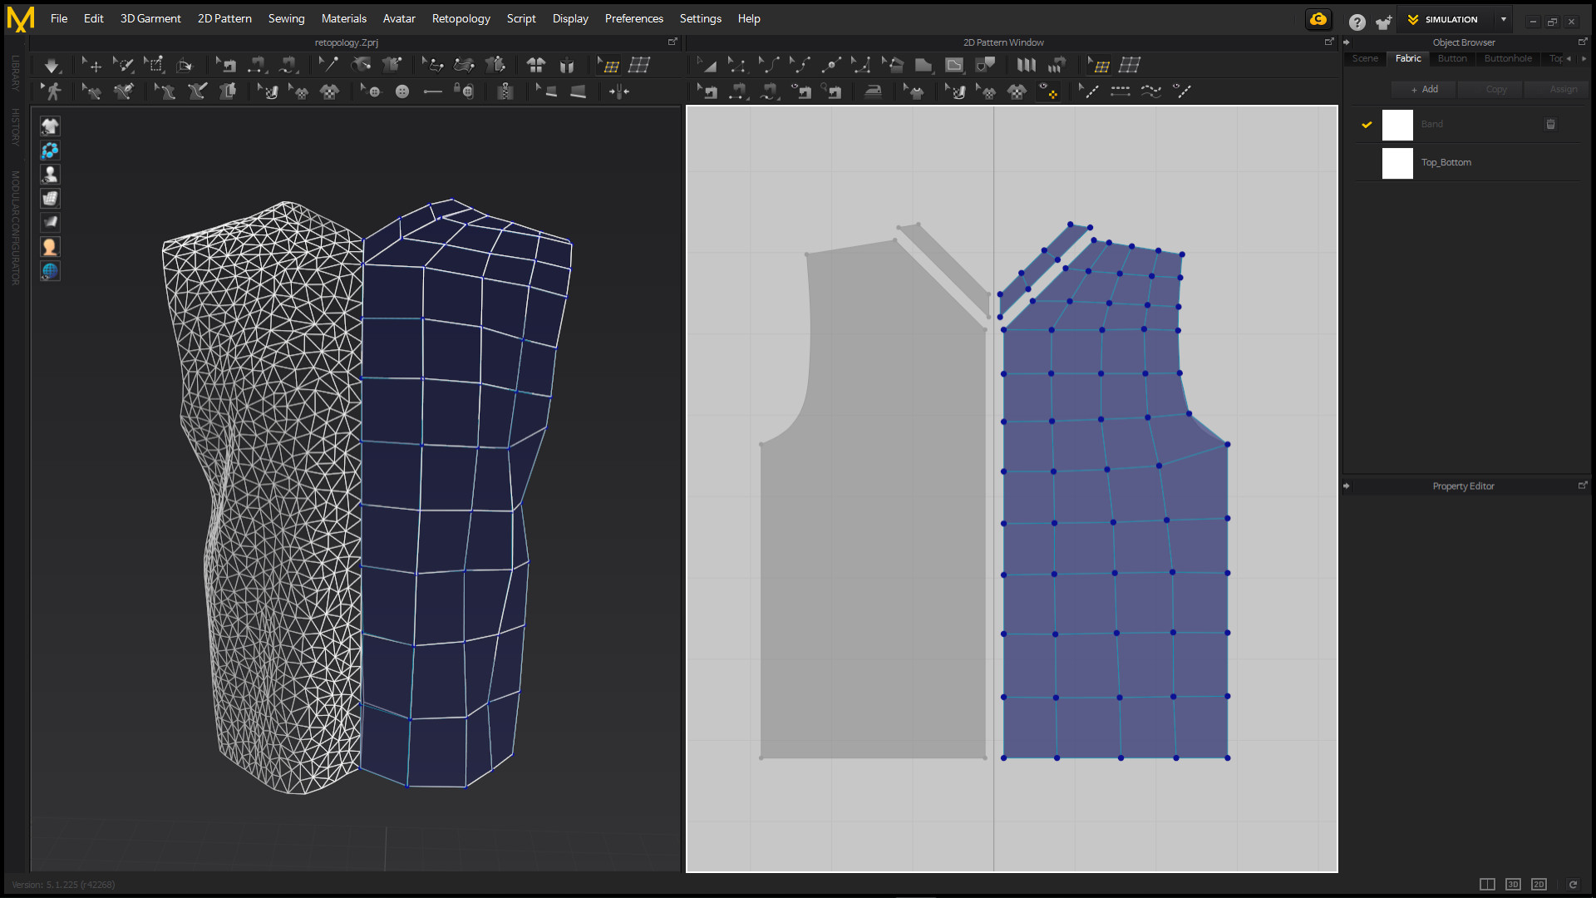Click the Band fabric color swatch
The width and height of the screenshot is (1596, 898).
pos(1397,125)
